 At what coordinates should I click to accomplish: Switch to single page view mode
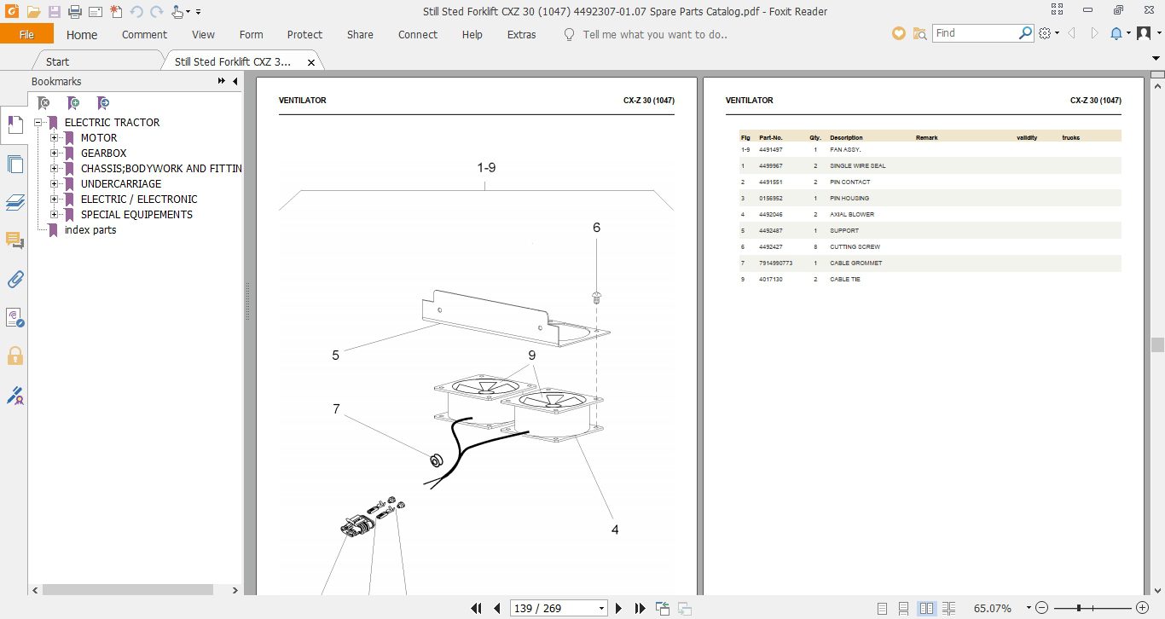point(882,608)
